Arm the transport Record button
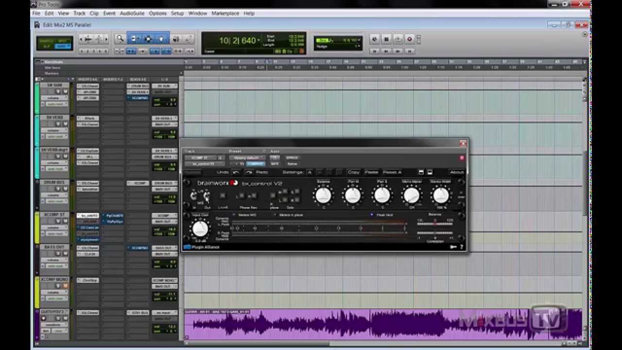Image resolution: width=622 pixels, height=350 pixels. pyautogui.click(x=410, y=39)
